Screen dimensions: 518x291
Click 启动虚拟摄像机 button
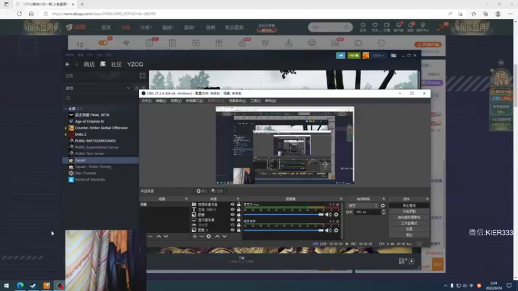click(409, 217)
